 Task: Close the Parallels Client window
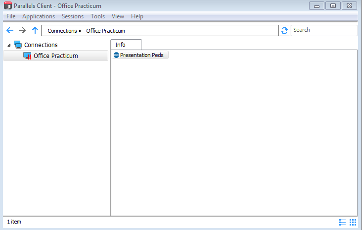pos(349,6)
